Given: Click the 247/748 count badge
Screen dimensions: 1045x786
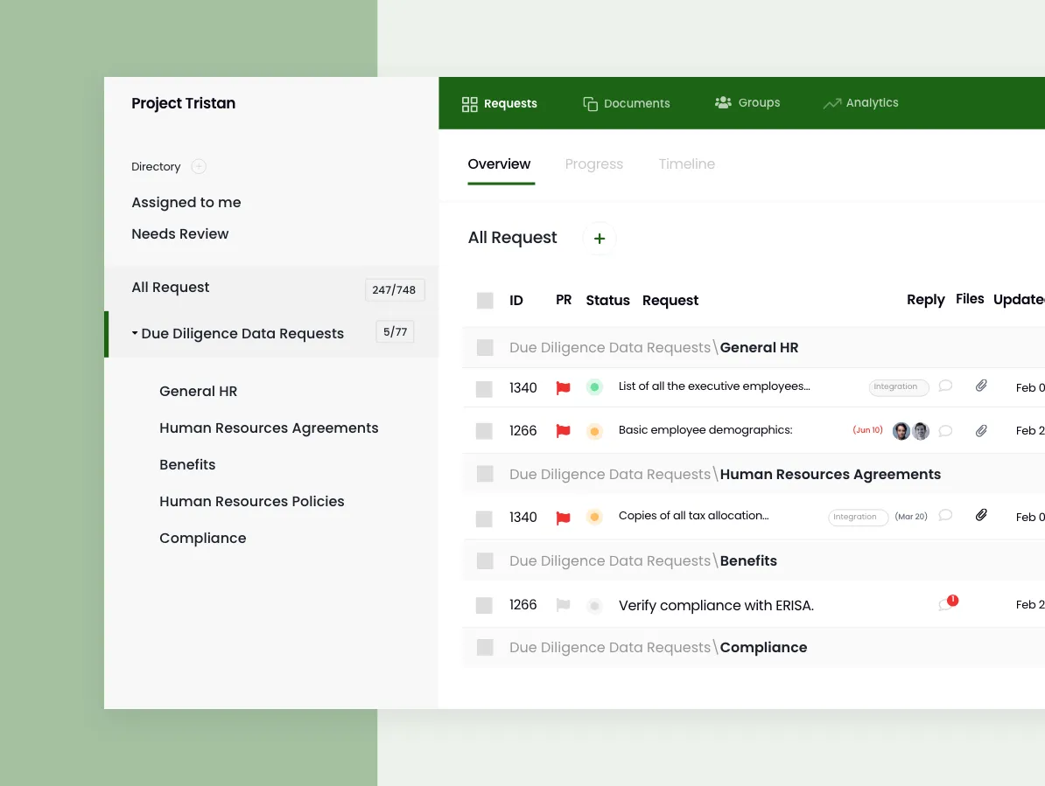Looking at the screenshot, I should pos(395,289).
